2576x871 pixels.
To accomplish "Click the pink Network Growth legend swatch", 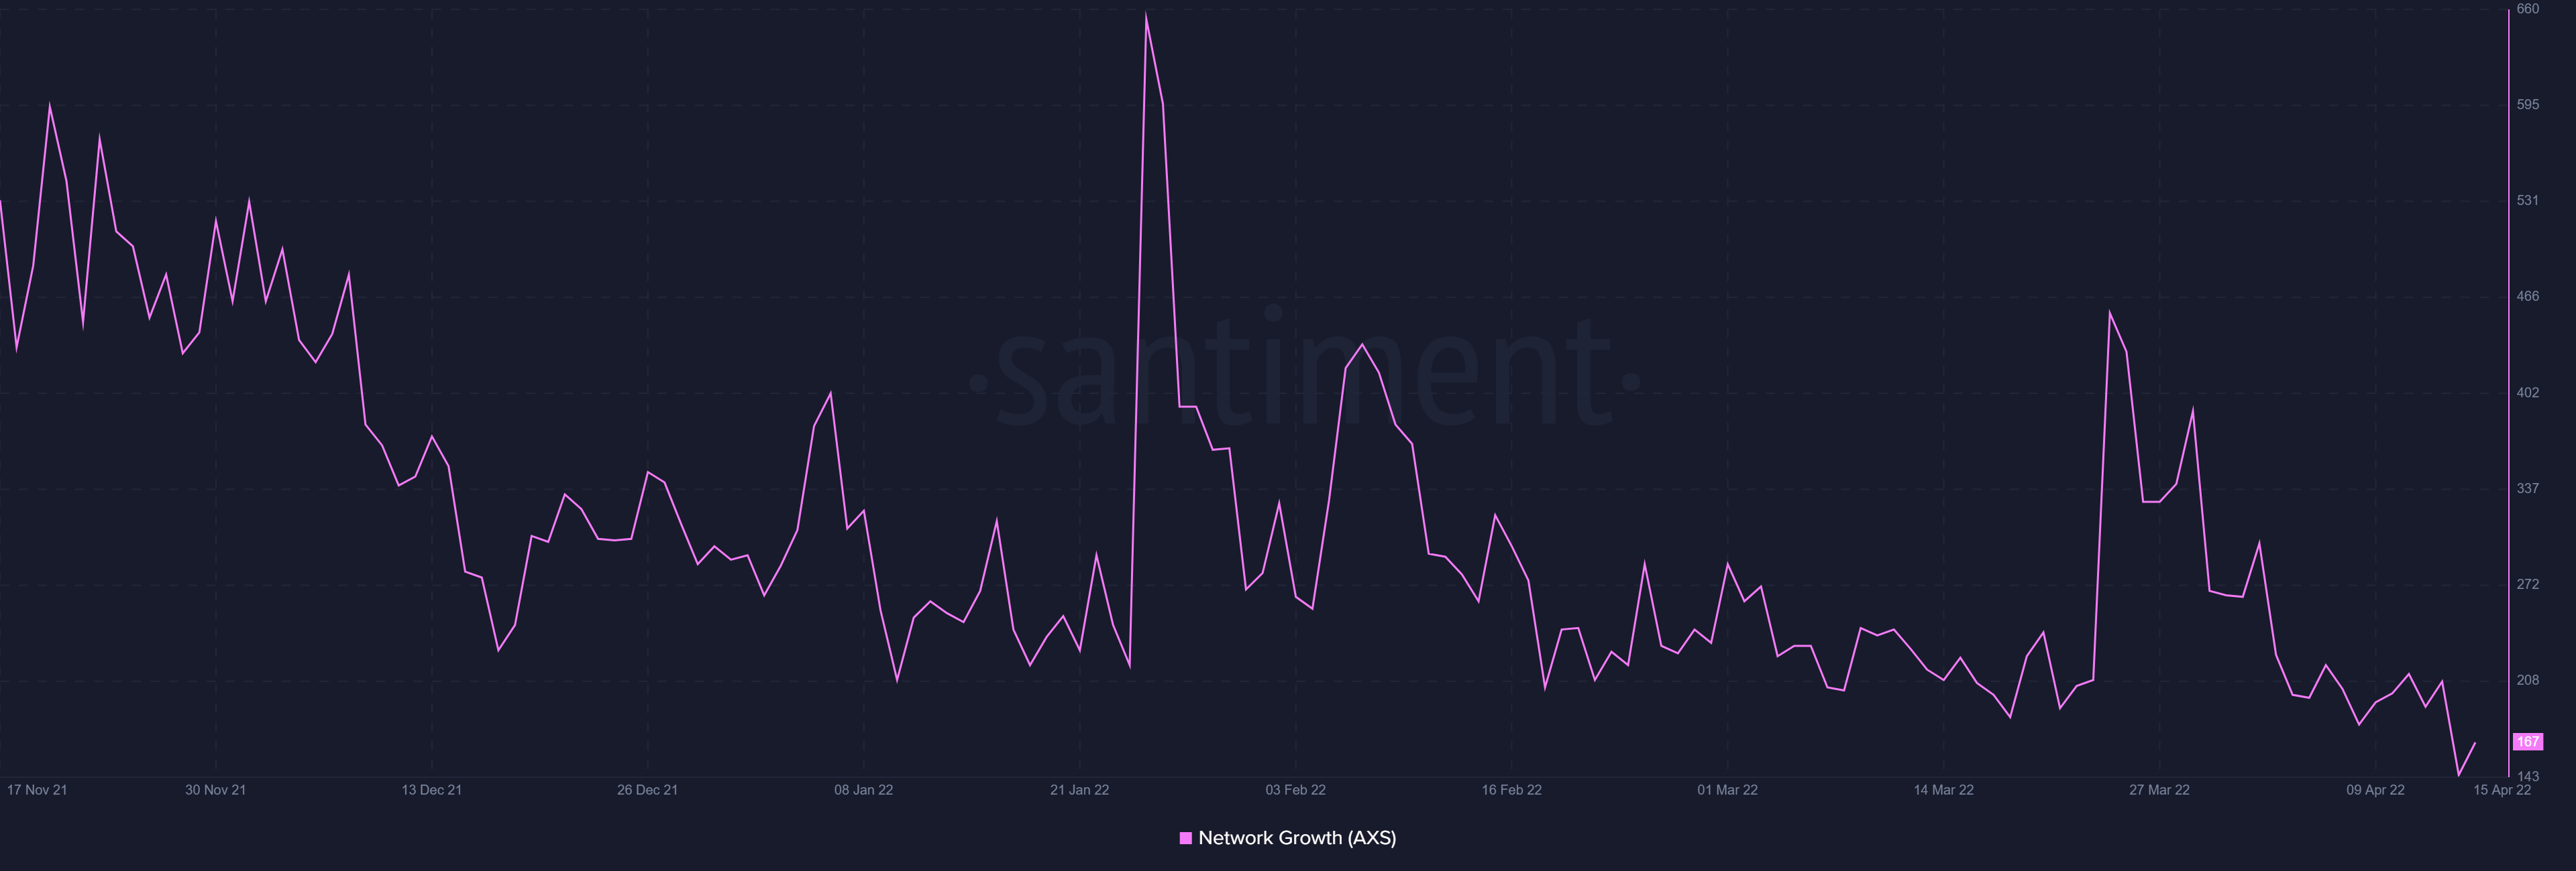I will pos(1185,838).
